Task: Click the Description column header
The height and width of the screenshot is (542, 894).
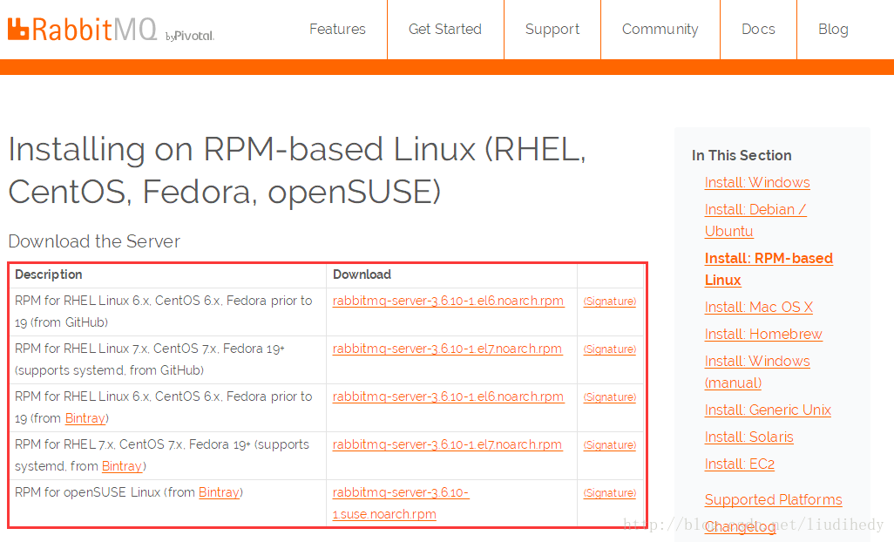Action: [x=49, y=274]
